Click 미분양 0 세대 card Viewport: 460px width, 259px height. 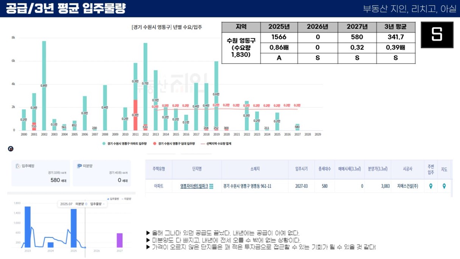[x=102, y=173]
